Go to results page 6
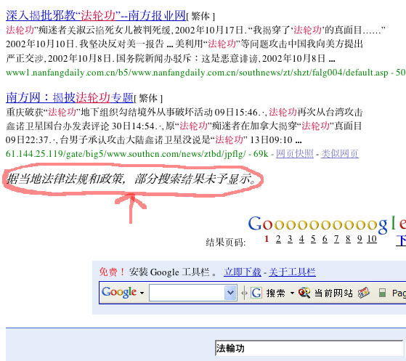Screen dimensions: 406x361 pyautogui.click(x=325, y=239)
